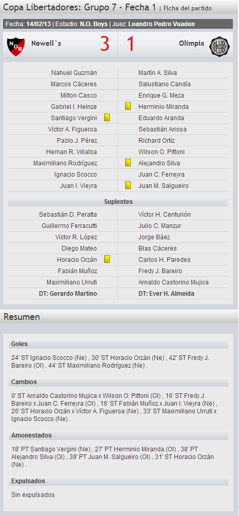Click the Goles subsection header
This screenshot has width=239, height=516.
coord(118,344)
